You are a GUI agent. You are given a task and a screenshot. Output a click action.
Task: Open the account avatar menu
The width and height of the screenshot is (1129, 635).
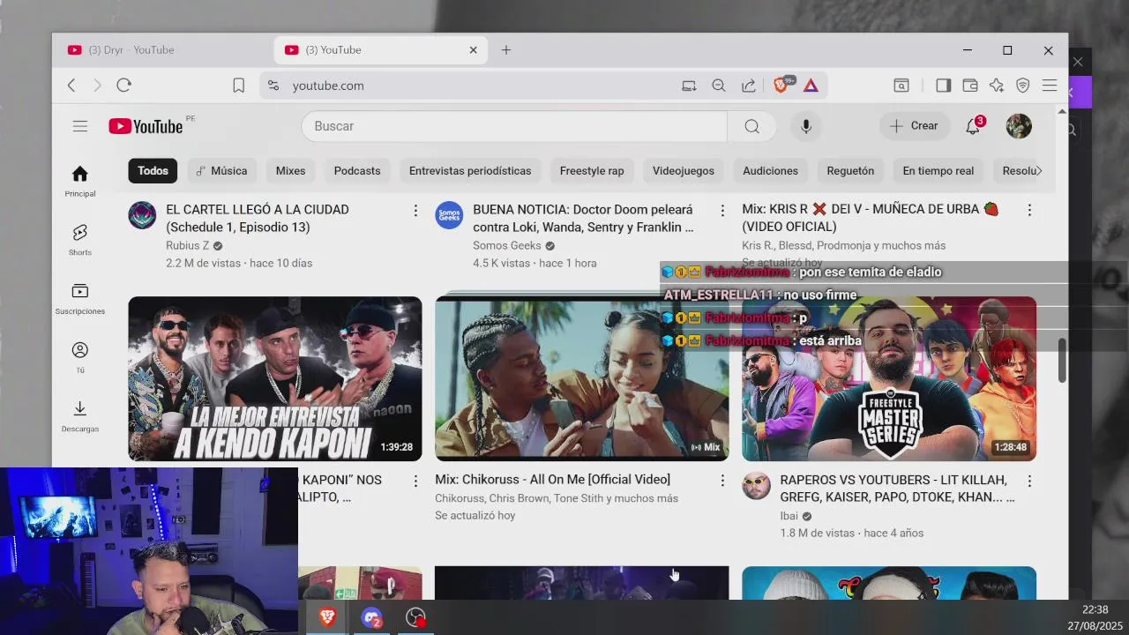click(x=1019, y=126)
